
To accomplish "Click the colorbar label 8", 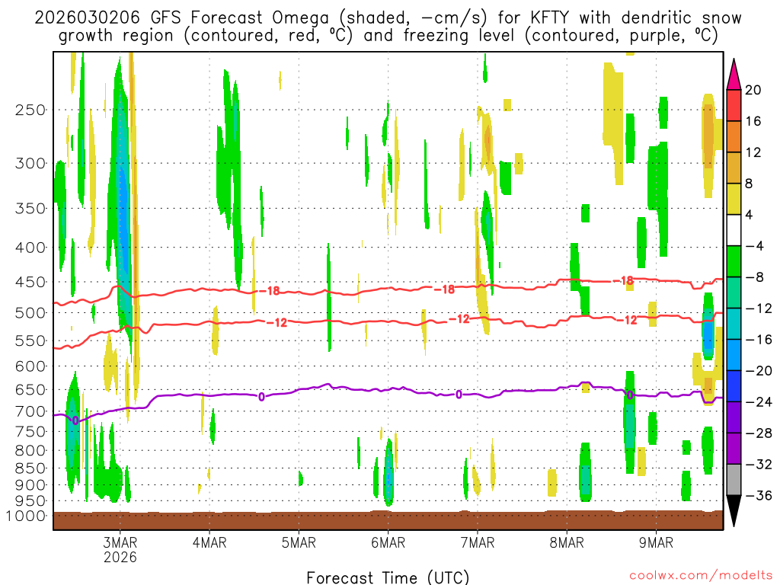I will 750,184.
